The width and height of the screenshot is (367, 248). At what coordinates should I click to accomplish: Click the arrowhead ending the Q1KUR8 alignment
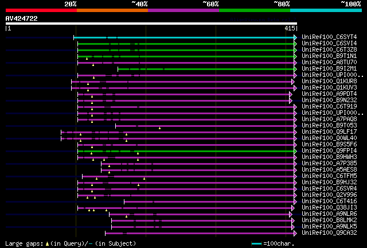click(x=293, y=82)
